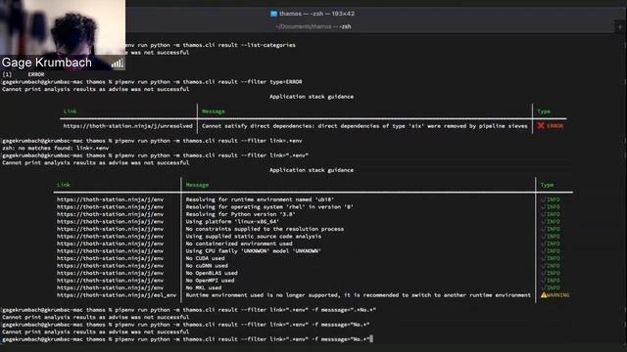Click message "Resolving for runtime environment named 'ubi8'"
This screenshot has width=627, height=352.
point(260,199)
